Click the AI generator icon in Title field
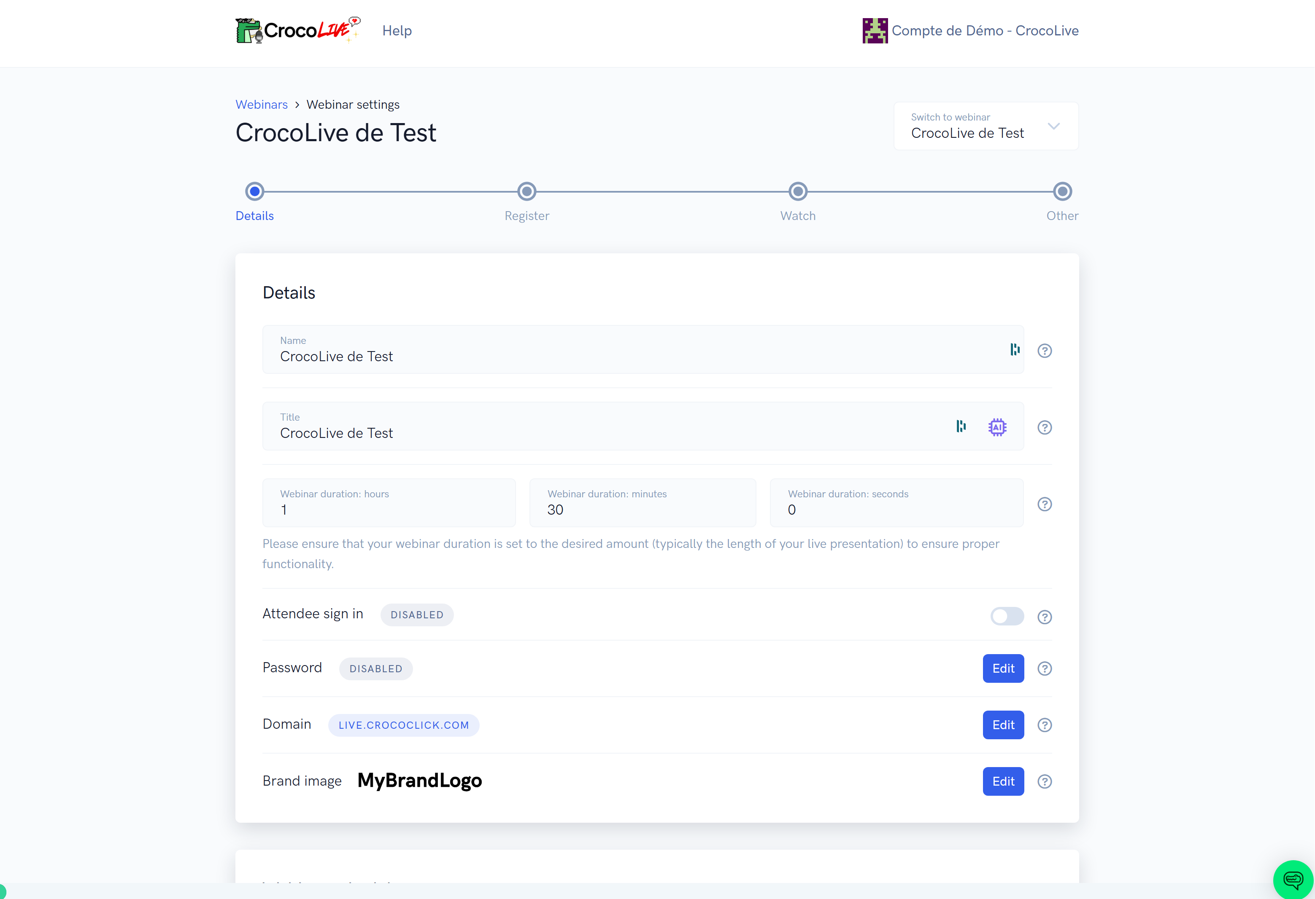The width and height of the screenshot is (1315, 899). [x=997, y=427]
